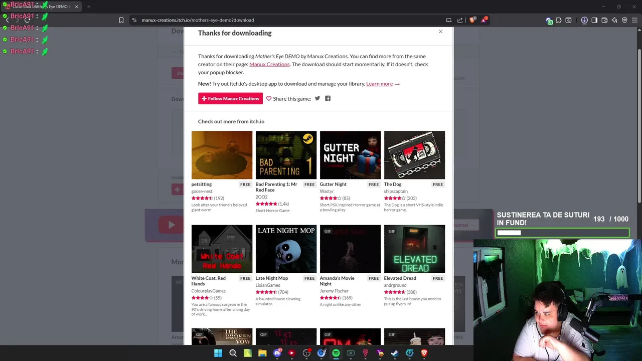Open the Brave Shields icon
642x361 pixels.
click(x=472, y=20)
